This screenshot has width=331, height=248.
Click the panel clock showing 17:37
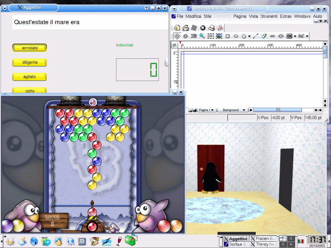(x=317, y=240)
